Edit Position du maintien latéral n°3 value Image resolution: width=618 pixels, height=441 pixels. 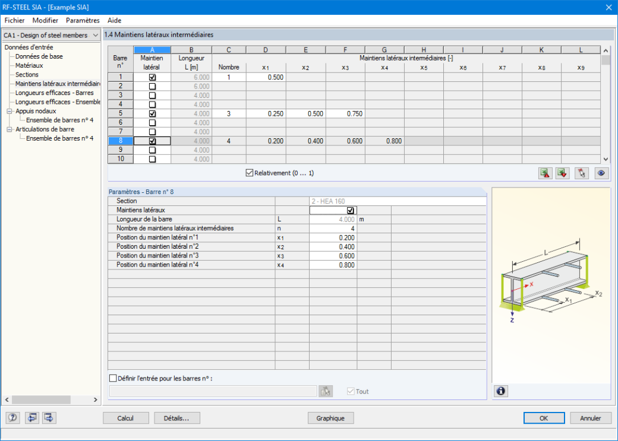click(x=333, y=256)
